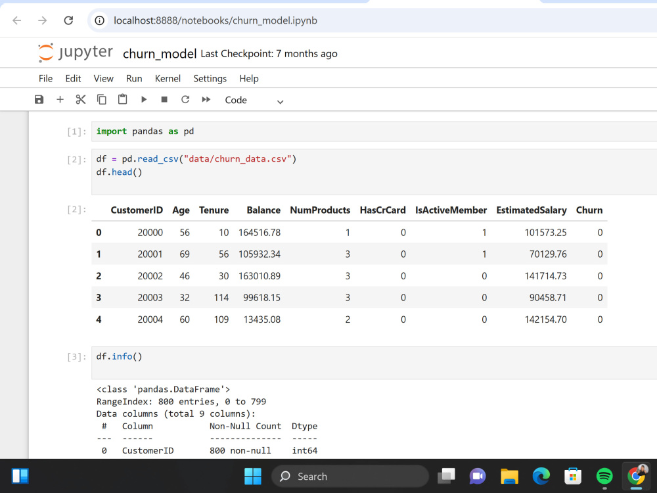Click the EstimatedSalary value 142154.70
This screenshot has height=493, width=657.
545,319
